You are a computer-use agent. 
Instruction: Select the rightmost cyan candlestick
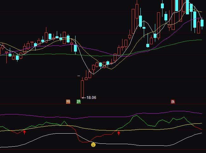click(202, 23)
